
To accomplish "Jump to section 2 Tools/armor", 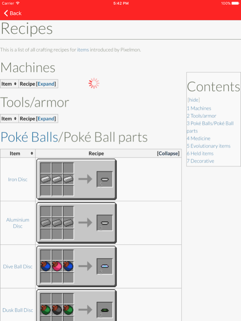I will [x=201, y=116].
